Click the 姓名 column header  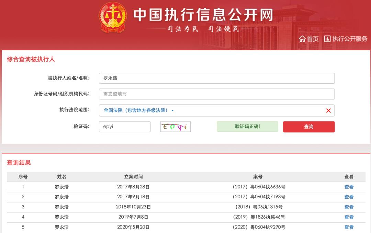[x=62, y=177]
